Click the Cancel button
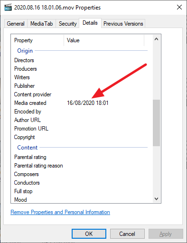 coord(127,234)
